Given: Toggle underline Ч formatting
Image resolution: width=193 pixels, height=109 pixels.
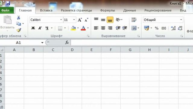Looking at the screenshot, I should coord(47,28).
